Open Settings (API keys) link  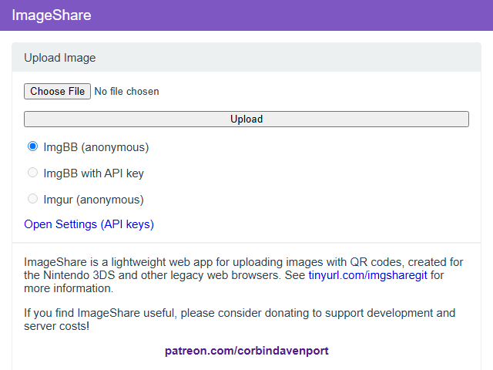click(89, 224)
